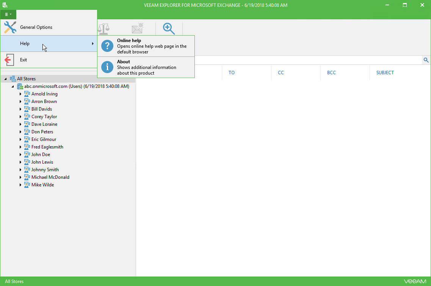Click the info circle About icon
431x286 pixels.
[x=107, y=67]
